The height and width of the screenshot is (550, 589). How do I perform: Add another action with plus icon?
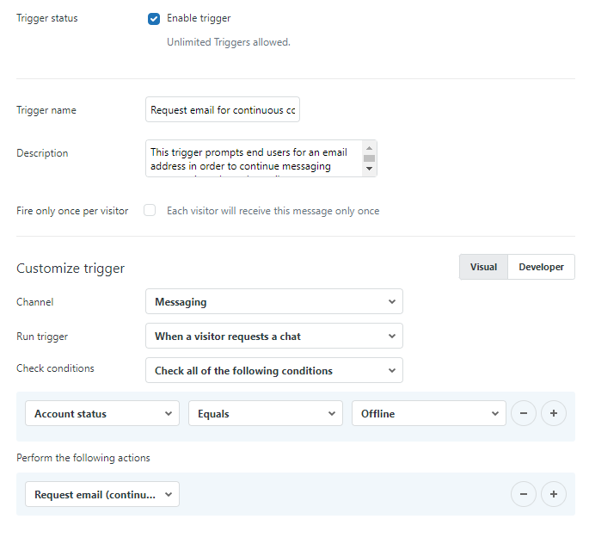coord(554,494)
